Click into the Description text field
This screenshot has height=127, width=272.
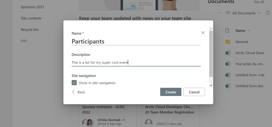click(x=136, y=63)
